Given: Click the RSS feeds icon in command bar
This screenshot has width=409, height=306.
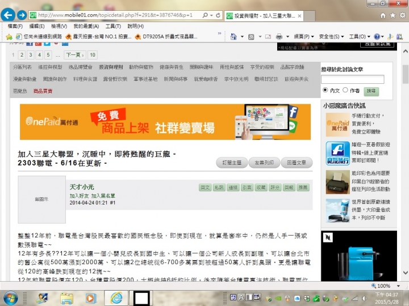Looking at the screenshot, I should [251, 37].
